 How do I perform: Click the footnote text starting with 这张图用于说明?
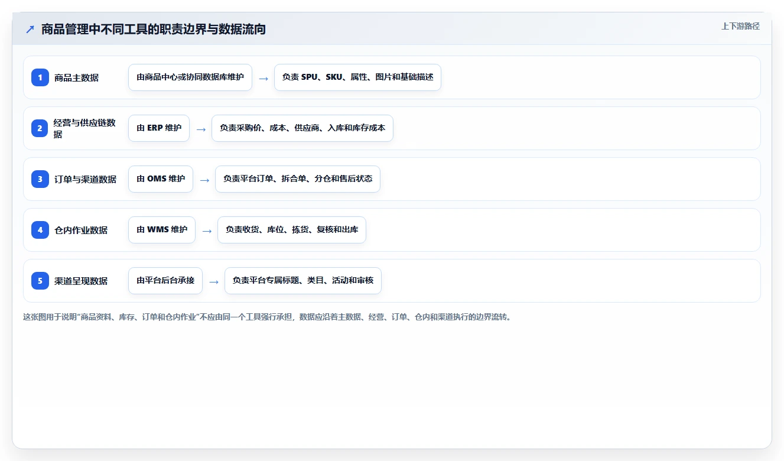pyautogui.click(x=267, y=317)
